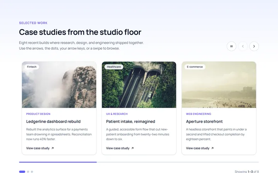Click heading Case studies from the studio floor
Screen dimensions: 278x173
click(x=80, y=32)
